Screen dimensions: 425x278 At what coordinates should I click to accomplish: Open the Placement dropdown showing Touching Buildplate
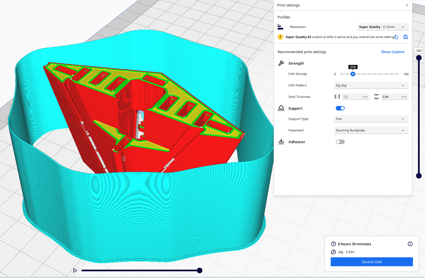coord(371,130)
